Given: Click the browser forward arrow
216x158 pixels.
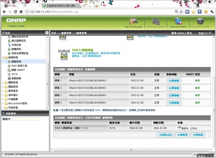Looking at the screenshot, I should pyautogui.click(x=10, y=12).
